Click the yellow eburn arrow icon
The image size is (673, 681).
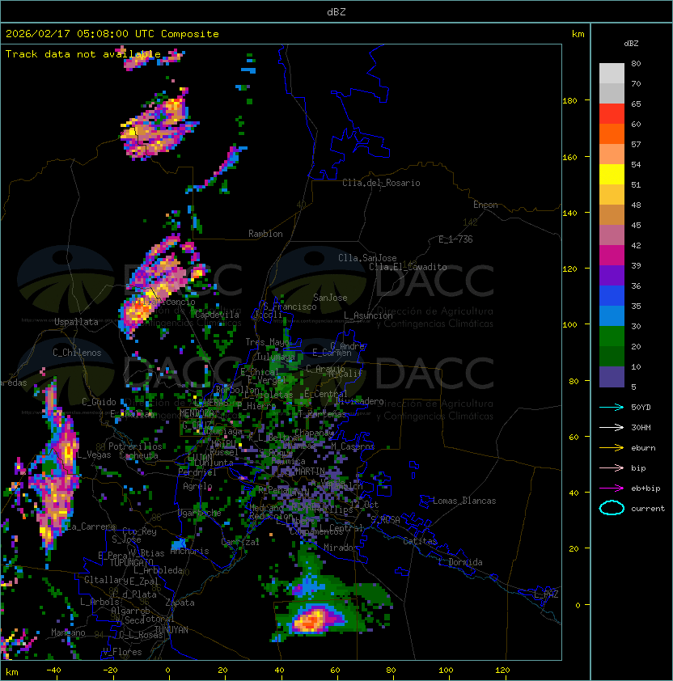click(612, 447)
